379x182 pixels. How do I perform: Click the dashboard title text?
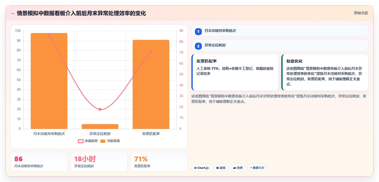pos(81,13)
